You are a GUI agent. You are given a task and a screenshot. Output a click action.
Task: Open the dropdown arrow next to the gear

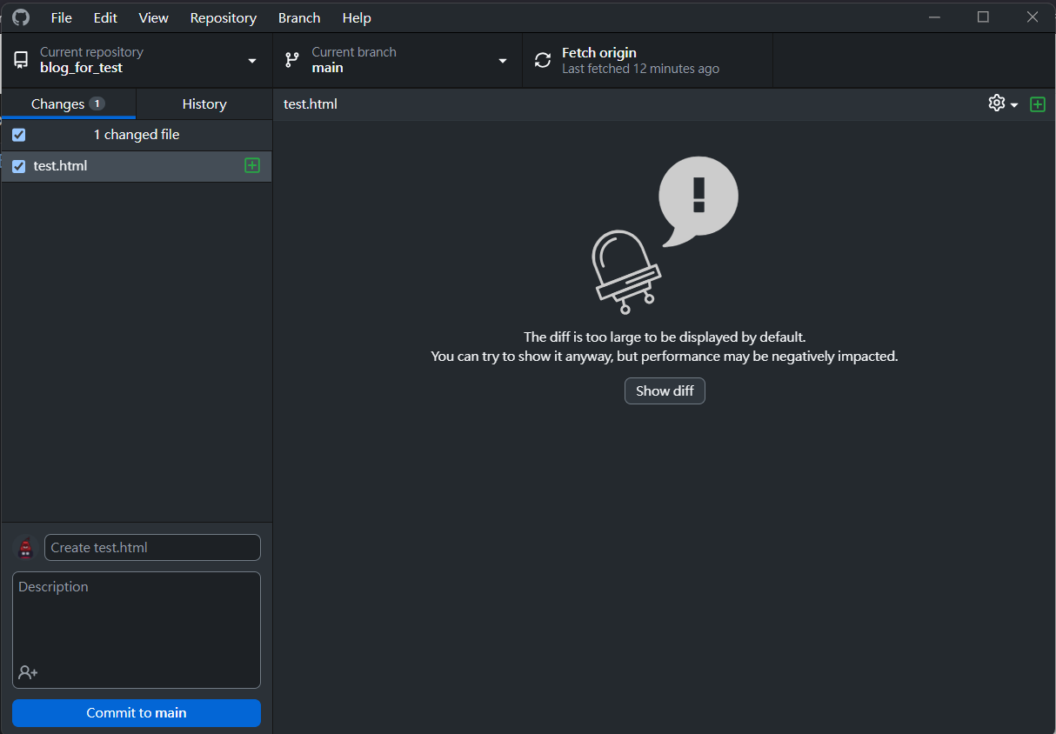tap(1014, 105)
